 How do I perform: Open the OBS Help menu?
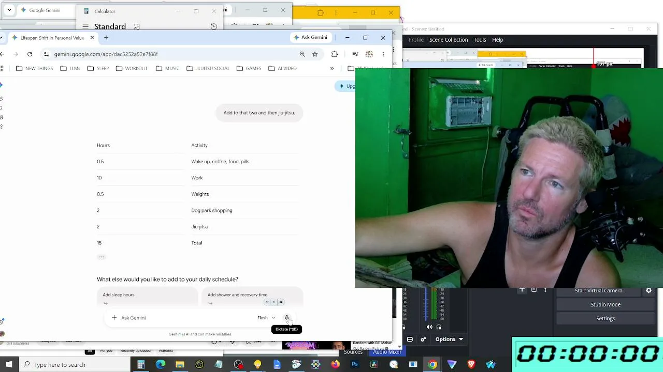[498, 40]
